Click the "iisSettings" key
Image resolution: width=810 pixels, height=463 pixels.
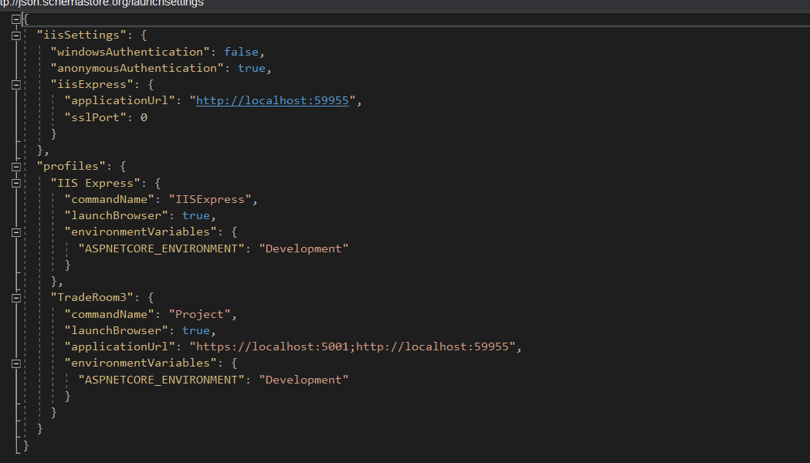(x=81, y=35)
